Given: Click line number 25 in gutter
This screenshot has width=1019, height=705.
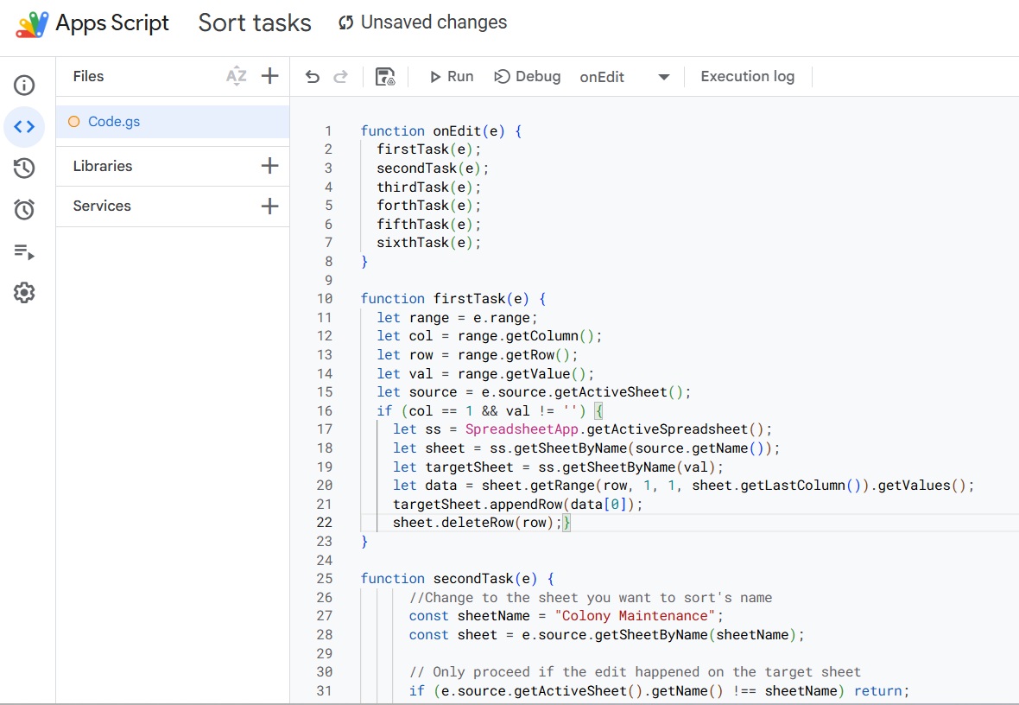Looking at the screenshot, I should click(325, 579).
